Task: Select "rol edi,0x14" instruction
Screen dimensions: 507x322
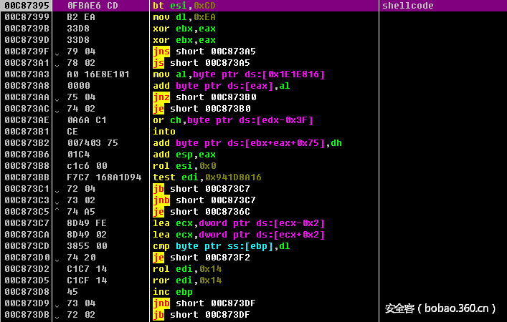Action: click(x=187, y=269)
